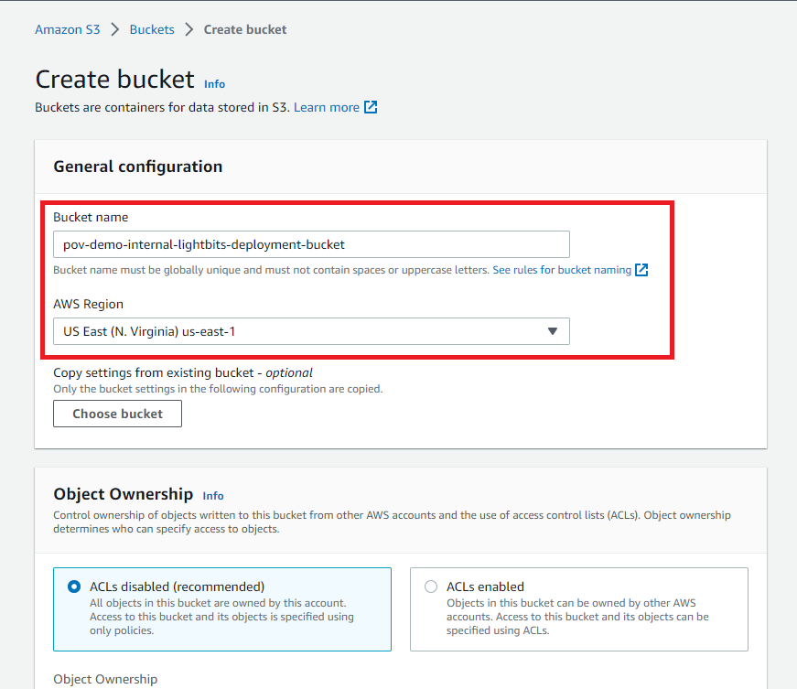
Task: Click the Create bucket page heading
Action: (x=114, y=79)
